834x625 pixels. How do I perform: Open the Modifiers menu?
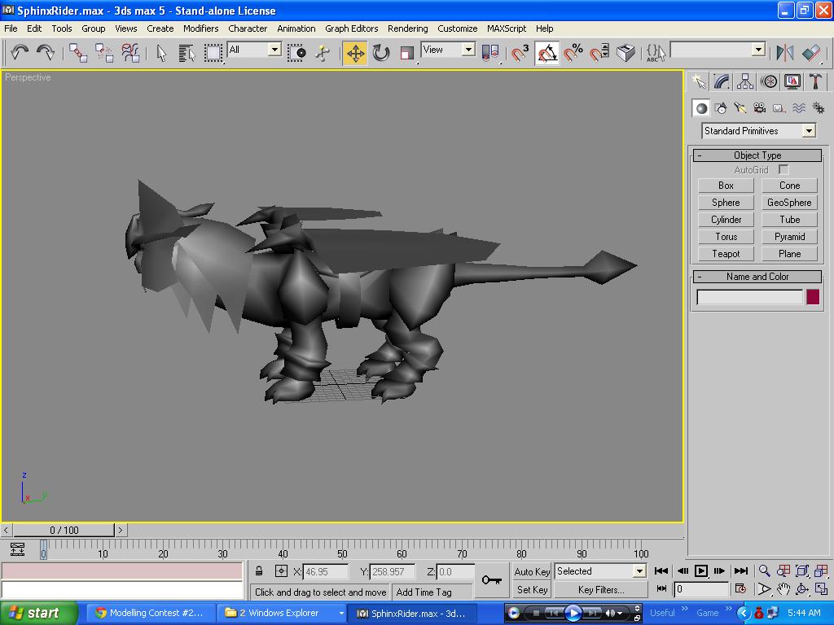(200, 28)
